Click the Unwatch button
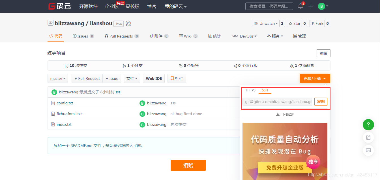This screenshot has height=180, width=380. pos(265,23)
